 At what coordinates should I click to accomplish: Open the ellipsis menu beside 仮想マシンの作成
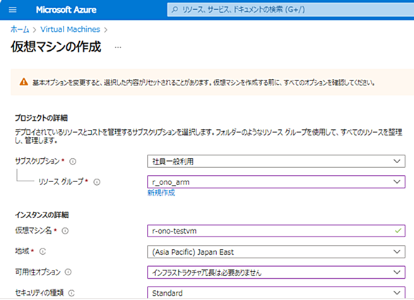tap(118, 47)
